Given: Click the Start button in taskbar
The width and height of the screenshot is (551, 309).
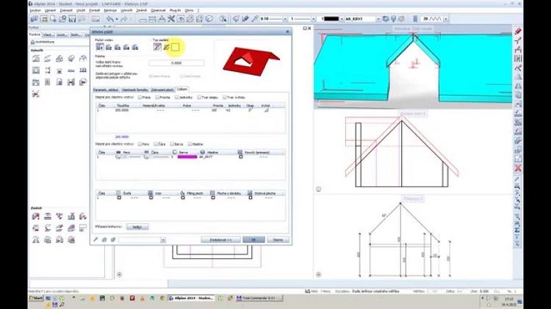Looking at the screenshot, I should (x=36, y=298).
